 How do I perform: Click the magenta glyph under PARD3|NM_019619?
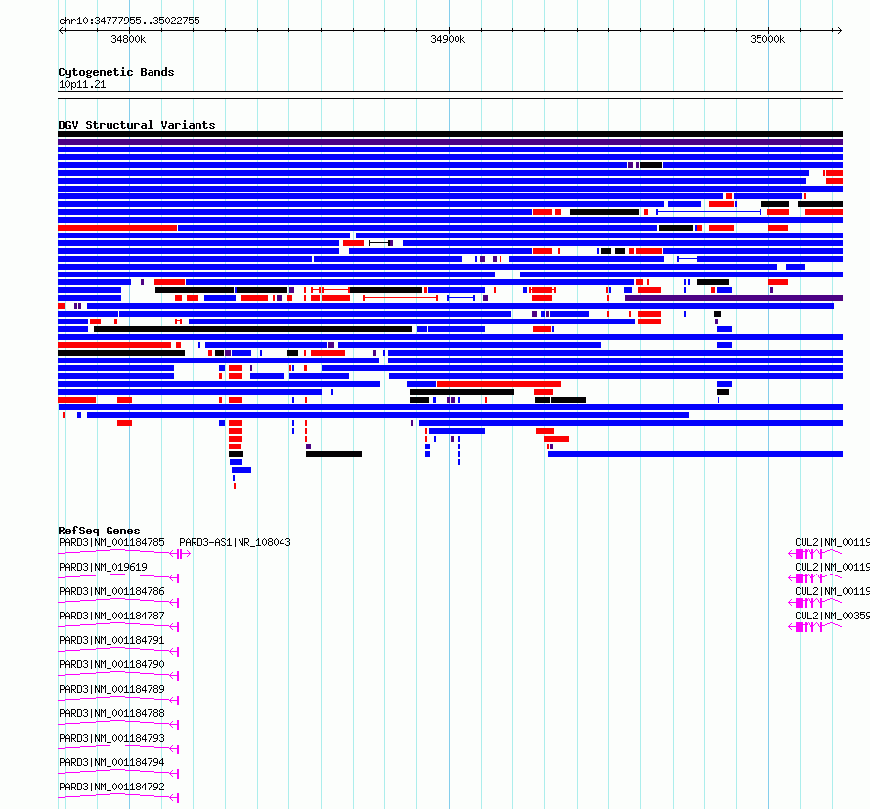click(x=118, y=577)
